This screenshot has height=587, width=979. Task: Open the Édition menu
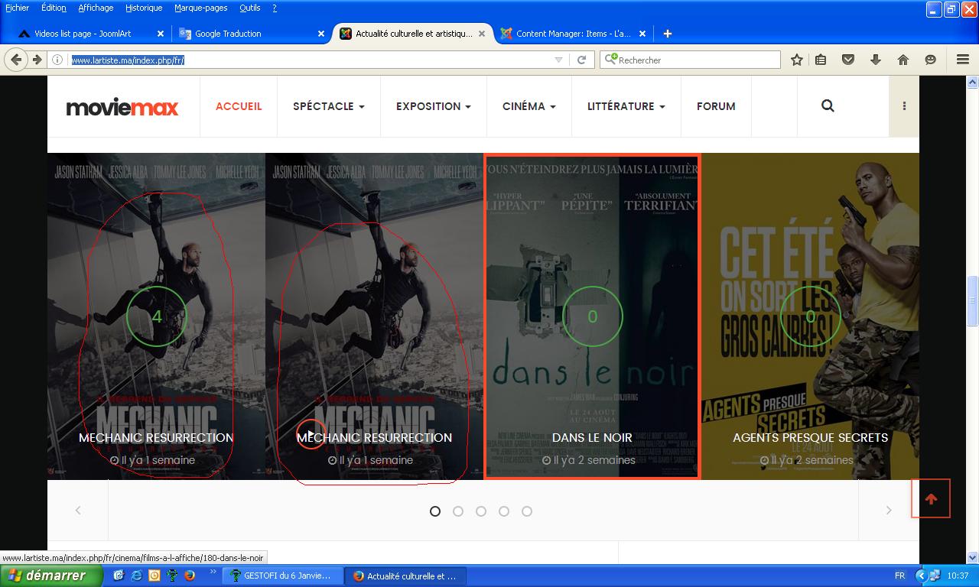pyautogui.click(x=54, y=8)
